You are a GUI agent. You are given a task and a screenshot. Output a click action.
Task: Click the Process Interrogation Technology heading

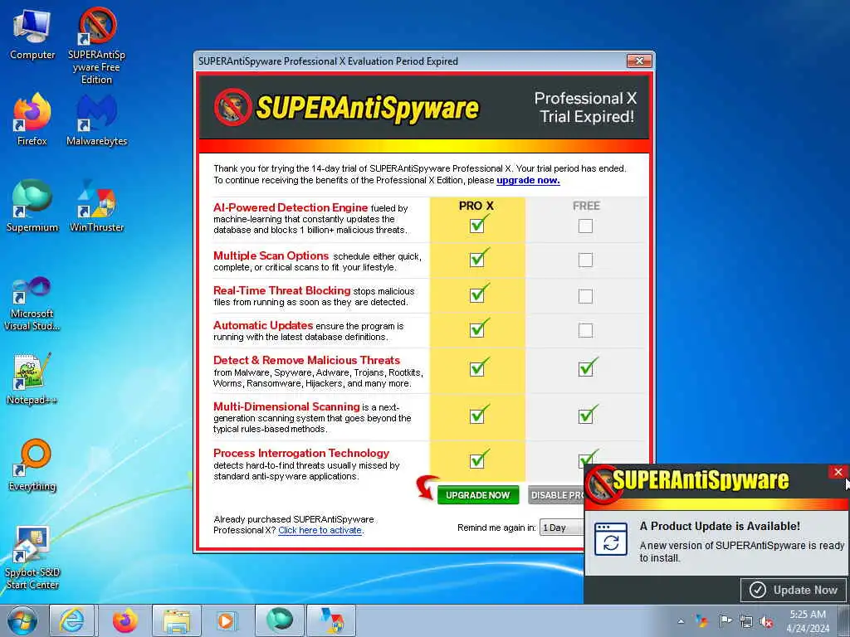(x=301, y=453)
